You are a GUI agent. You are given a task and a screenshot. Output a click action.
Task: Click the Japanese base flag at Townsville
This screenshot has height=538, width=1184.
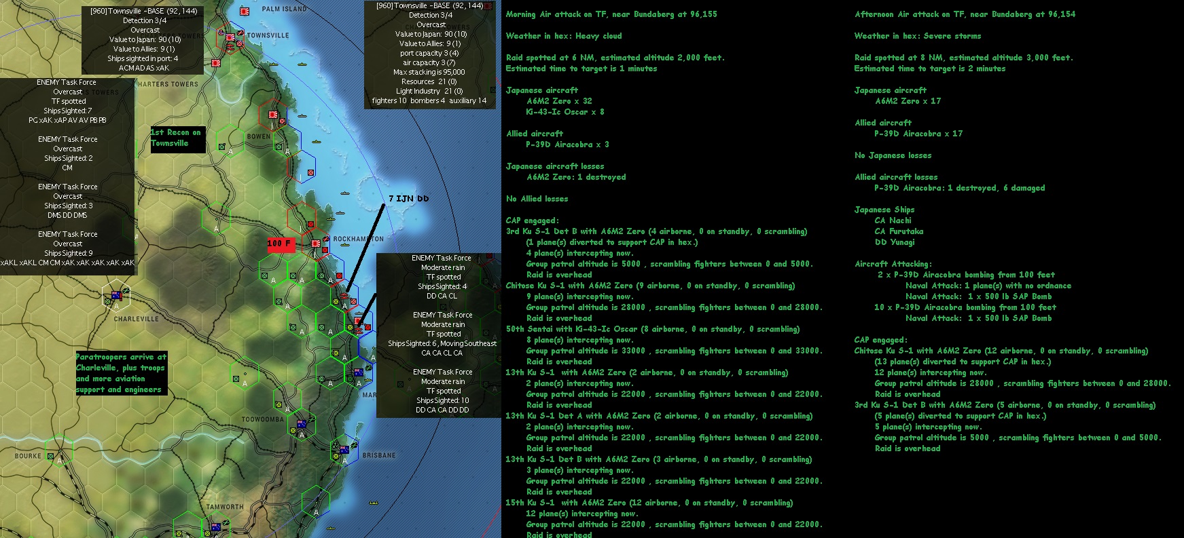tap(230, 37)
